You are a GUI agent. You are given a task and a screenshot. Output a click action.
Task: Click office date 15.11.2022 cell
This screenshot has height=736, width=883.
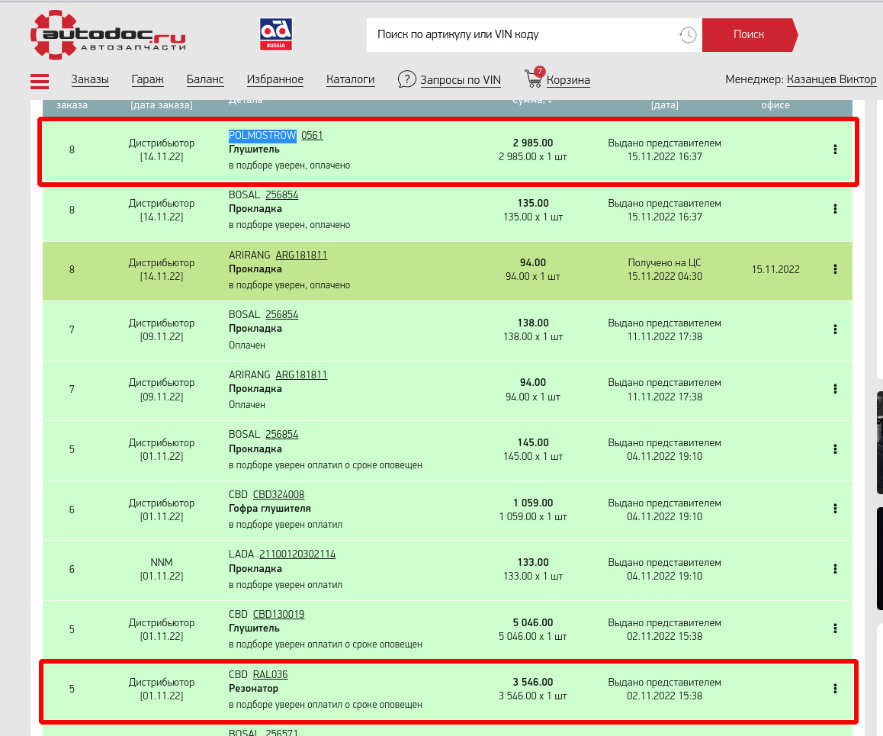(775, 270)
